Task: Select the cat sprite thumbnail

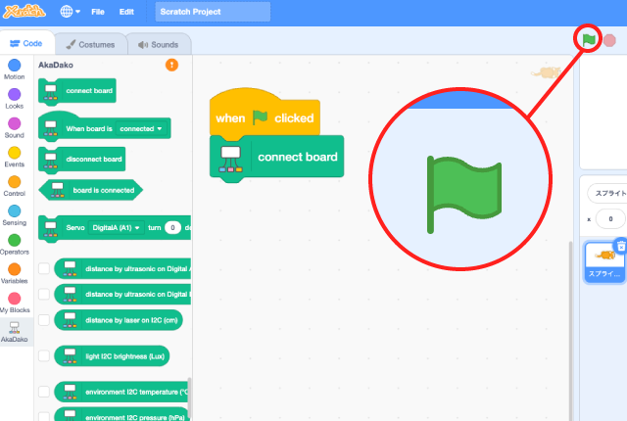Action: (x=604, y=262)
